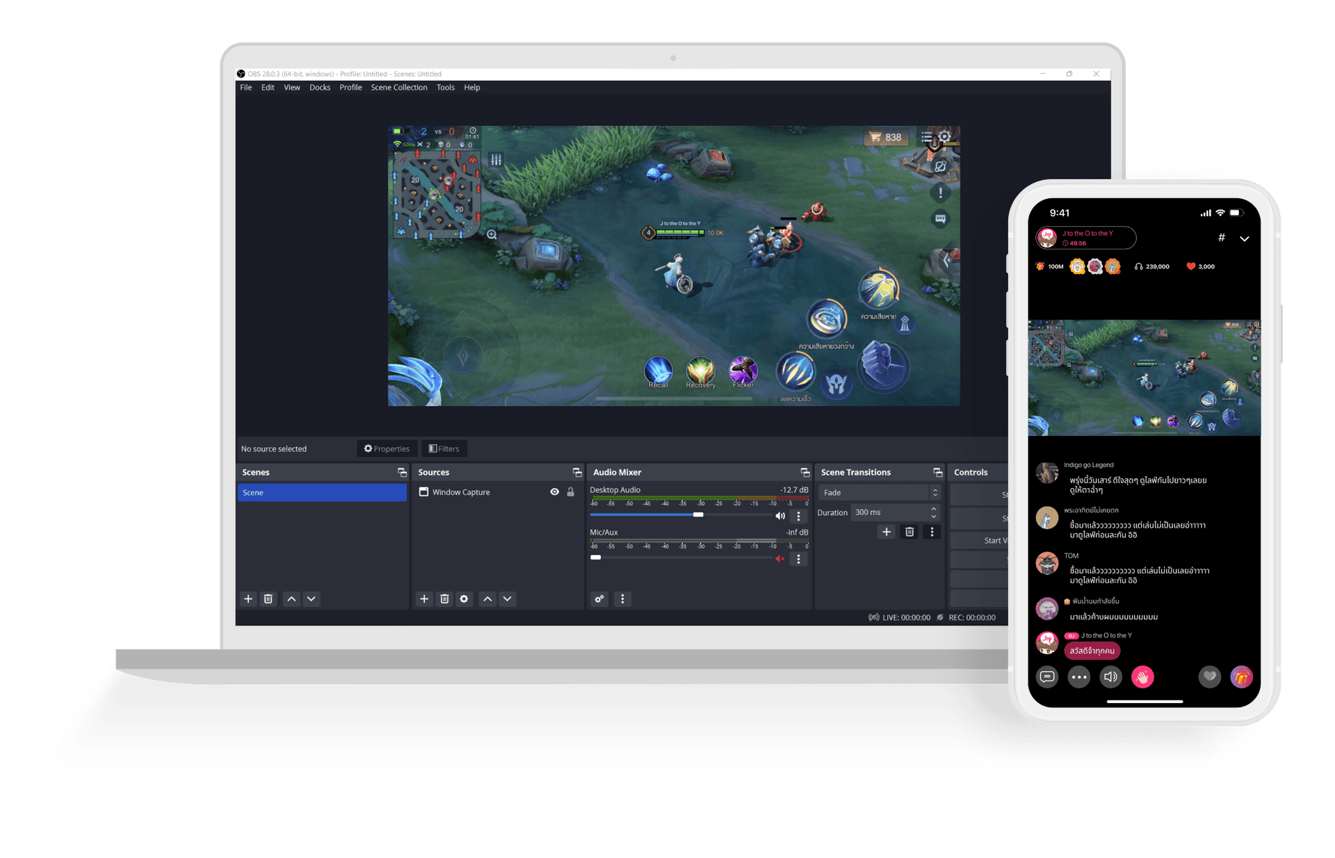Screen dimensions: 1335x858
Task: Open advanced audio properties gears icon
Action: pyautogui.click(x=599, y=599)
